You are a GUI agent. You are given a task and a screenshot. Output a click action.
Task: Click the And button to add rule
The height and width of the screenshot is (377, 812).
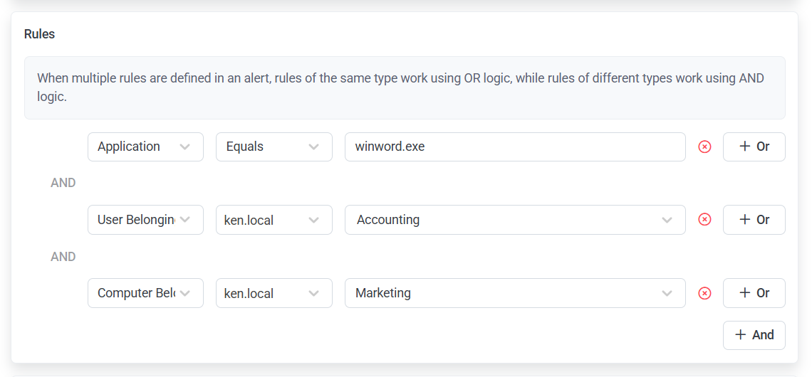(x=754, y=335)
